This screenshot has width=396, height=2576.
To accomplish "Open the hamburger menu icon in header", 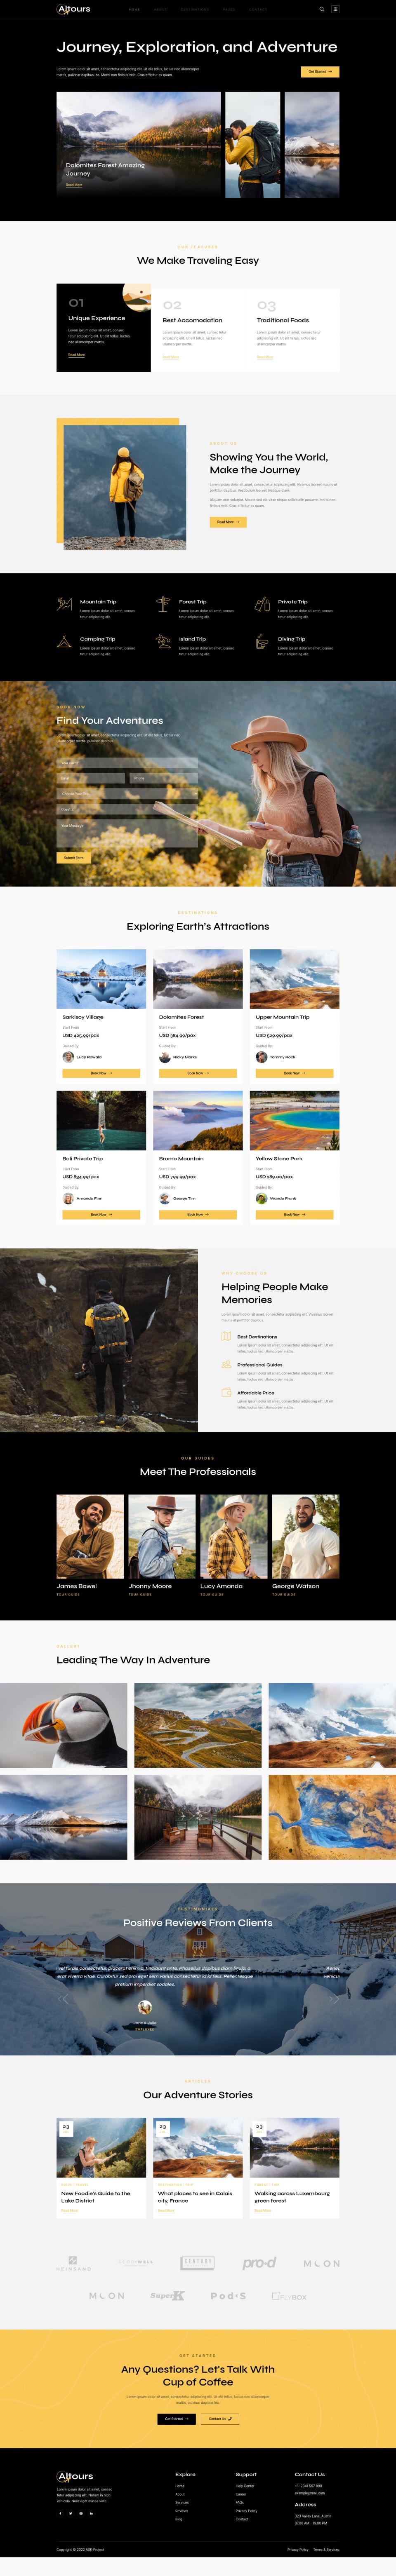I will tap(335, 9).
